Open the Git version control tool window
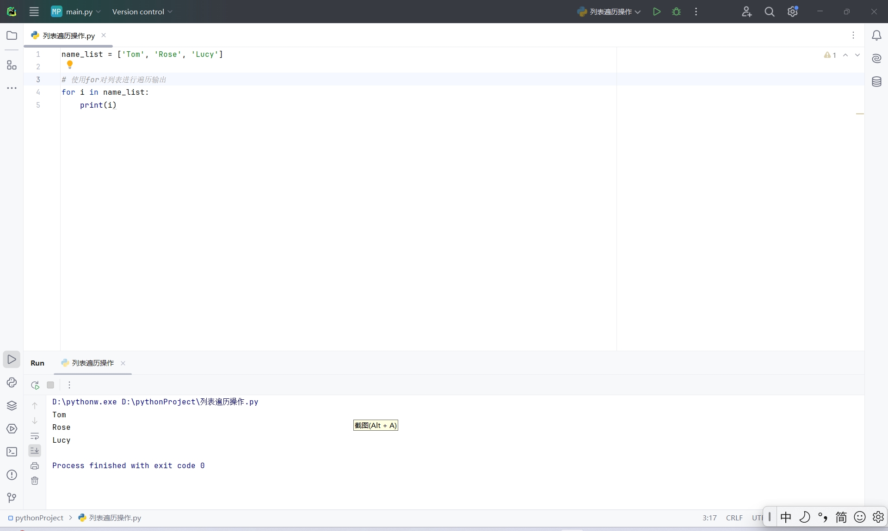888x531 pixels. pyautogui.click(x=12, y=498)
